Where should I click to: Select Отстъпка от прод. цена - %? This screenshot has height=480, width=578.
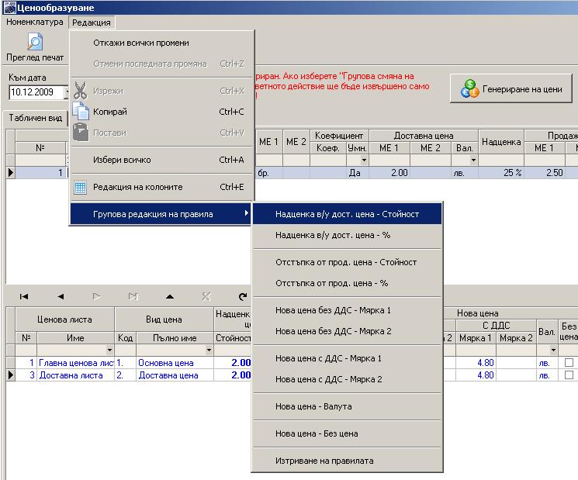(x=348, y=283)
